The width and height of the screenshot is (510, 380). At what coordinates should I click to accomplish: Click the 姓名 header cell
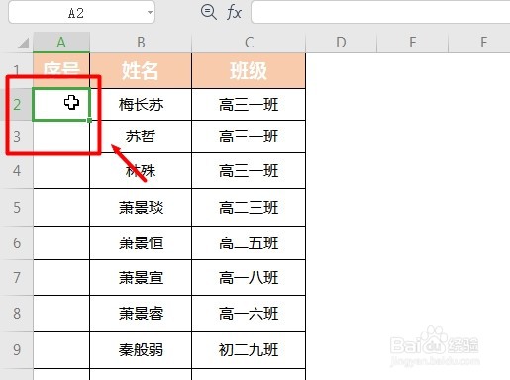coord(141,70)
